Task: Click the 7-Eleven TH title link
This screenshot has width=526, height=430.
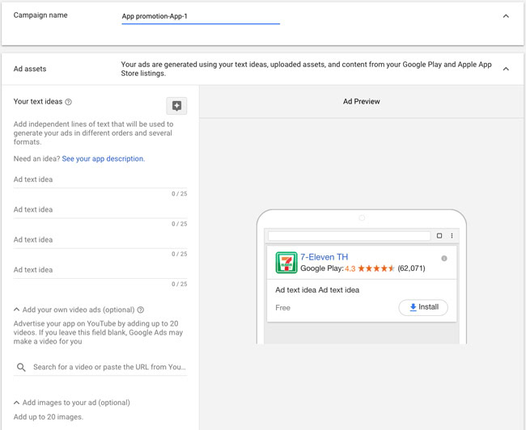Action: tap(324, 257)
